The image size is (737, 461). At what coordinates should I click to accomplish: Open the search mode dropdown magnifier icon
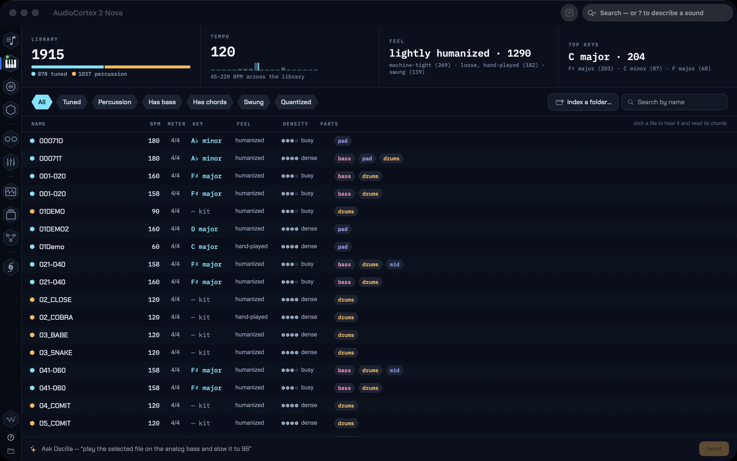click(592, 13)
